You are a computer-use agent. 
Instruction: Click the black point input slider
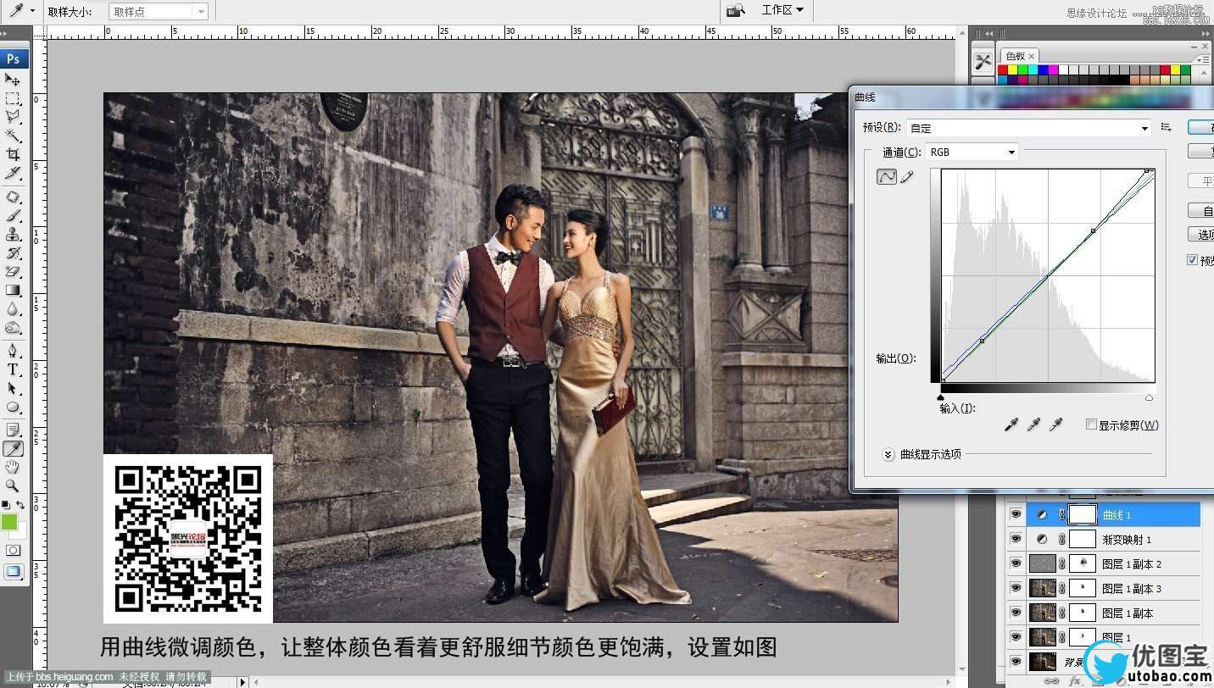pos(941,397)
